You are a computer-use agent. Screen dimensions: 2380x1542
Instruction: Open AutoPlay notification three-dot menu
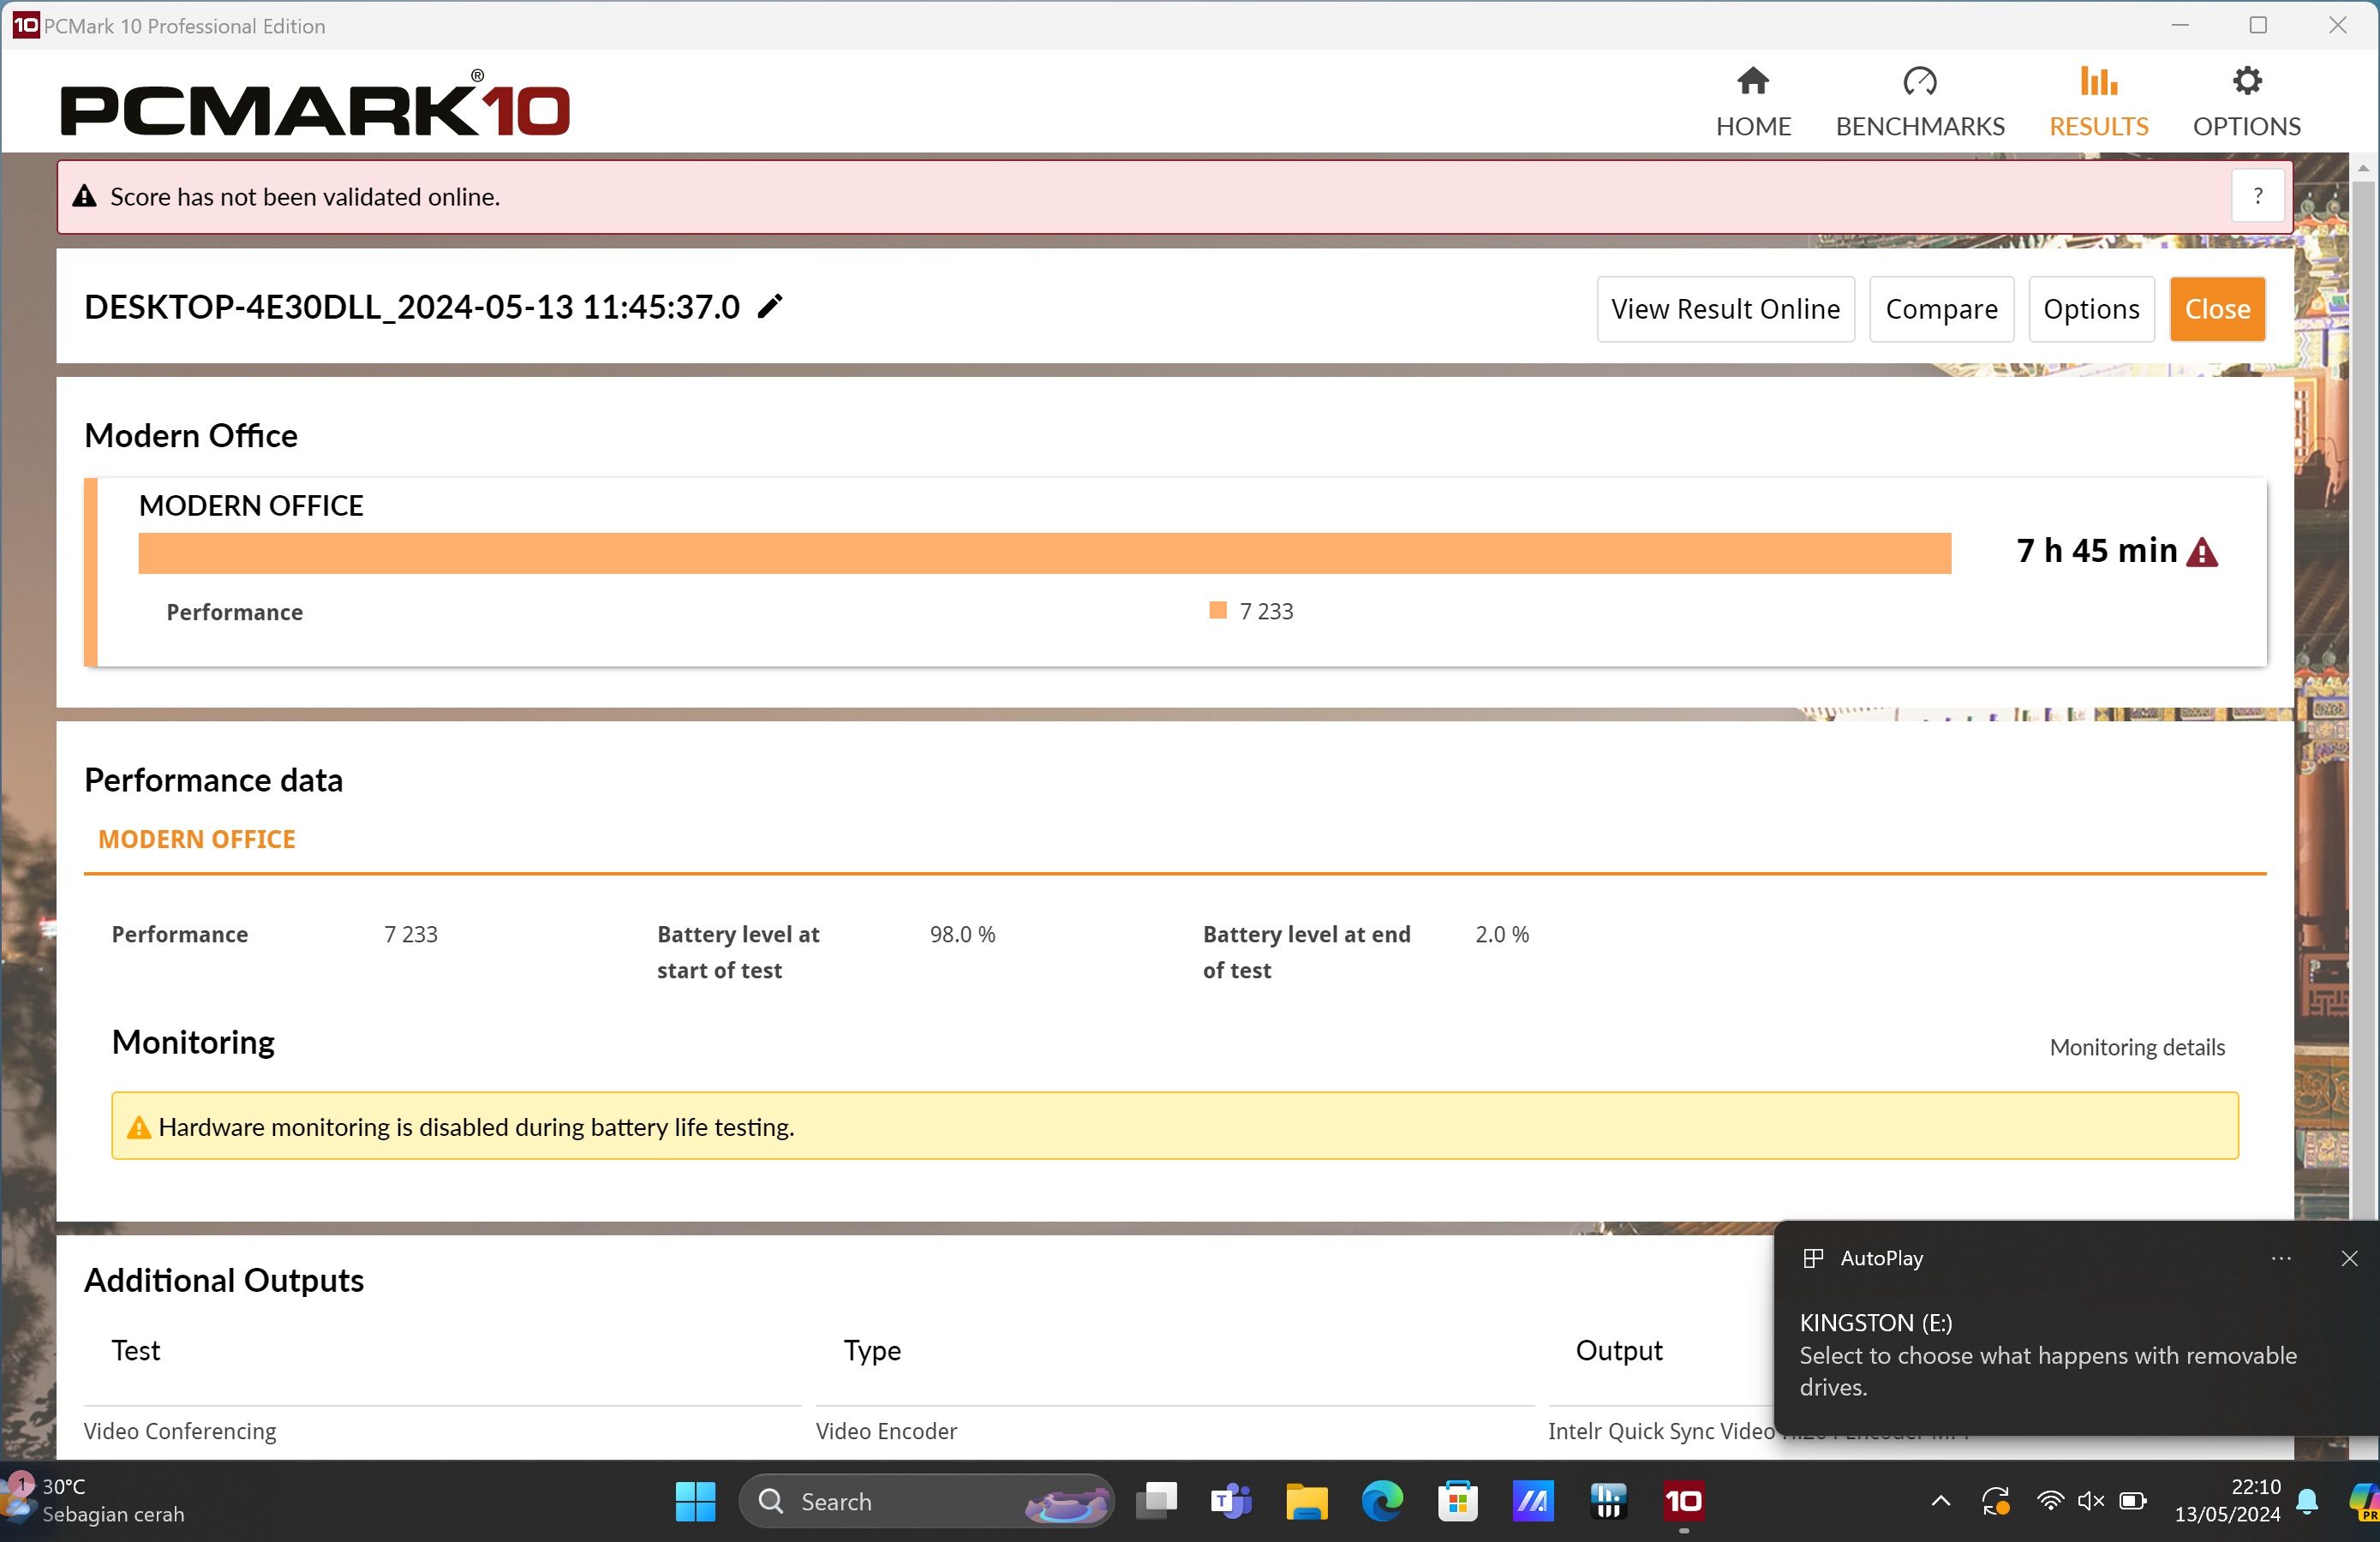point(2280,1258)
